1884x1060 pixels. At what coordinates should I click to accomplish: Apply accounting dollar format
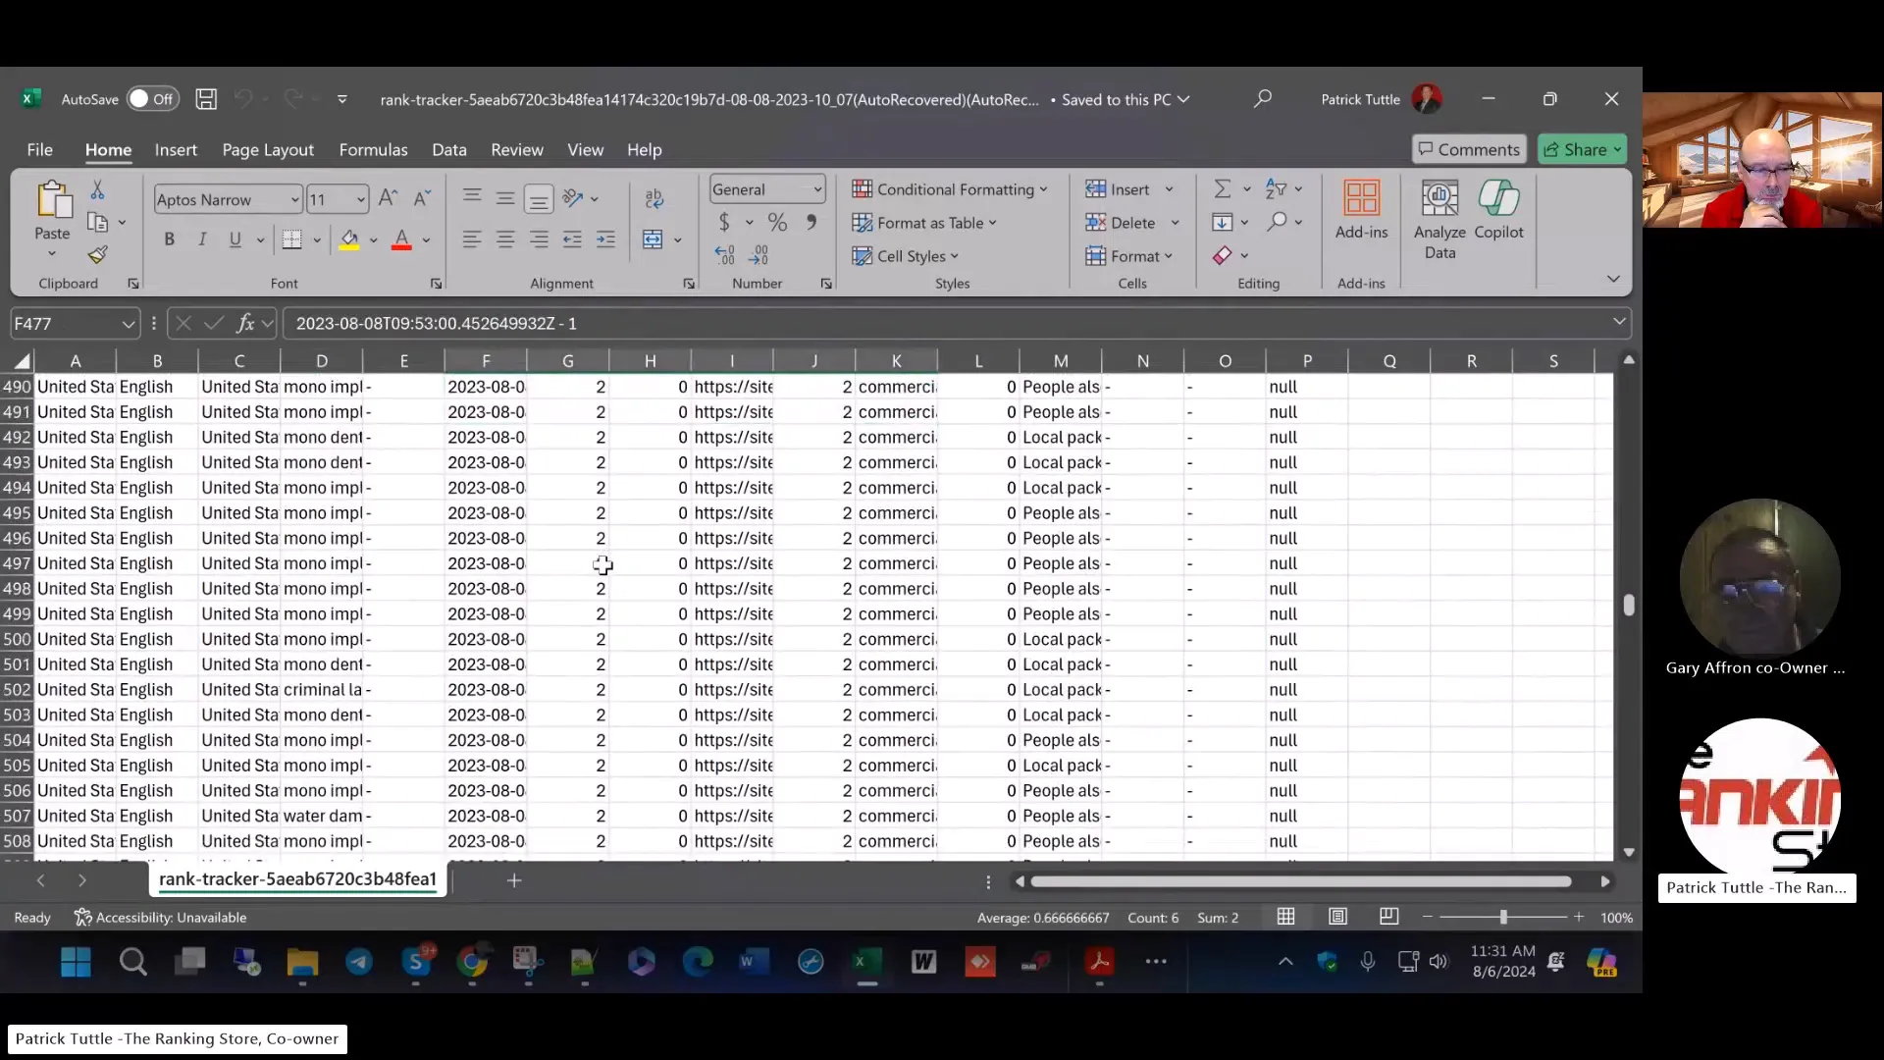pos(724,223)
